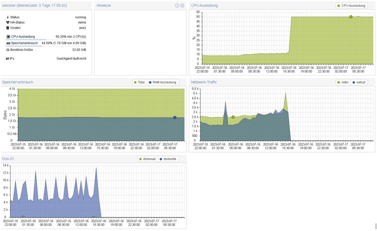The image size is (377, 231).
Task: Click the Knoten server icon
Action: [8, 28]
